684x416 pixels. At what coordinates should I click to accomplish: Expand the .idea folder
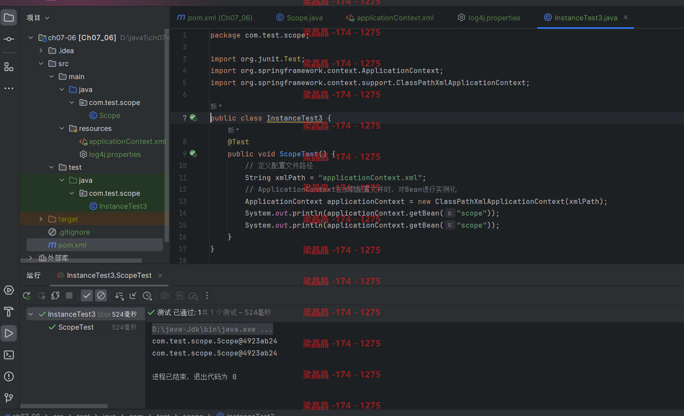[x=41, y=51]
